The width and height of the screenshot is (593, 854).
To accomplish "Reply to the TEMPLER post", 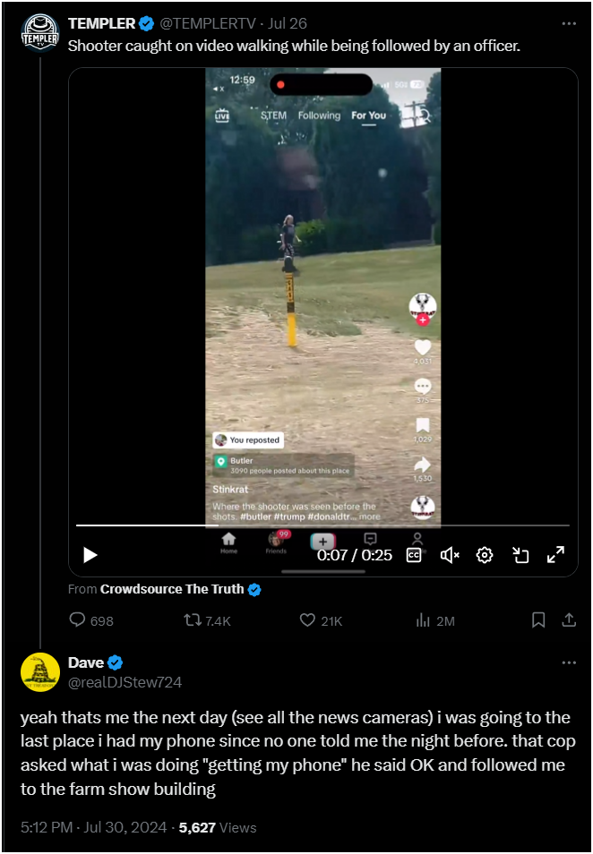I will click(91, 620).
